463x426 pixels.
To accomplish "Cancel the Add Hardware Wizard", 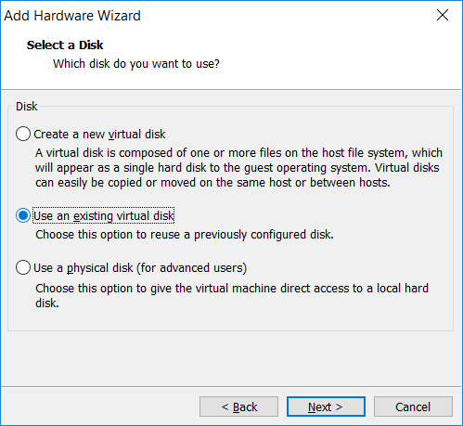I will pyautogui.click(x=413, y=407).
